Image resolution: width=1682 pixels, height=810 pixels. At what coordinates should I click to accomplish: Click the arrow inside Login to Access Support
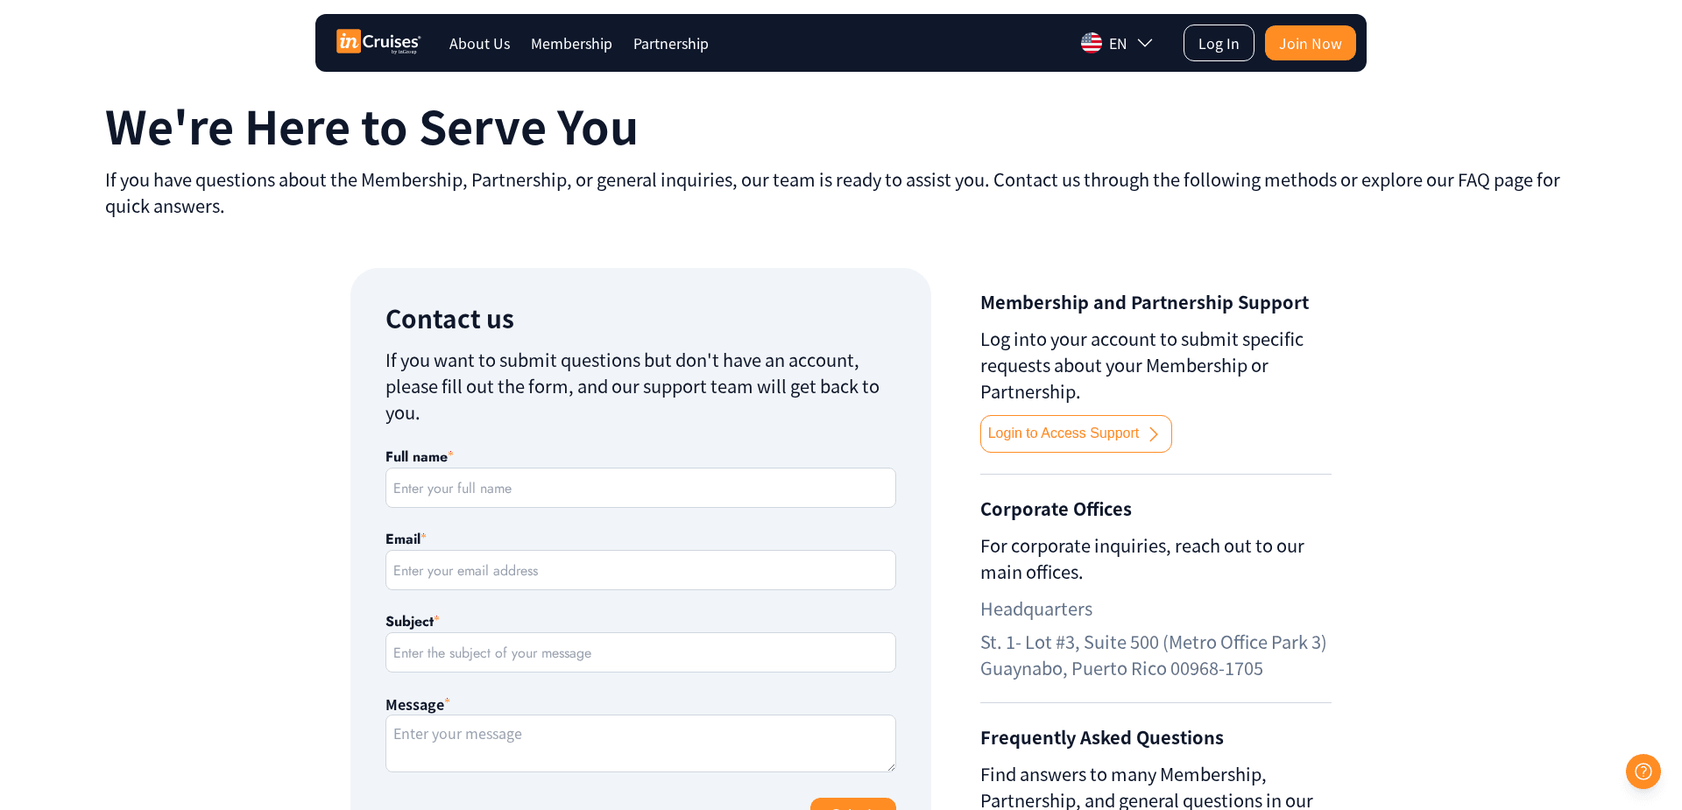click(1153, 433)
